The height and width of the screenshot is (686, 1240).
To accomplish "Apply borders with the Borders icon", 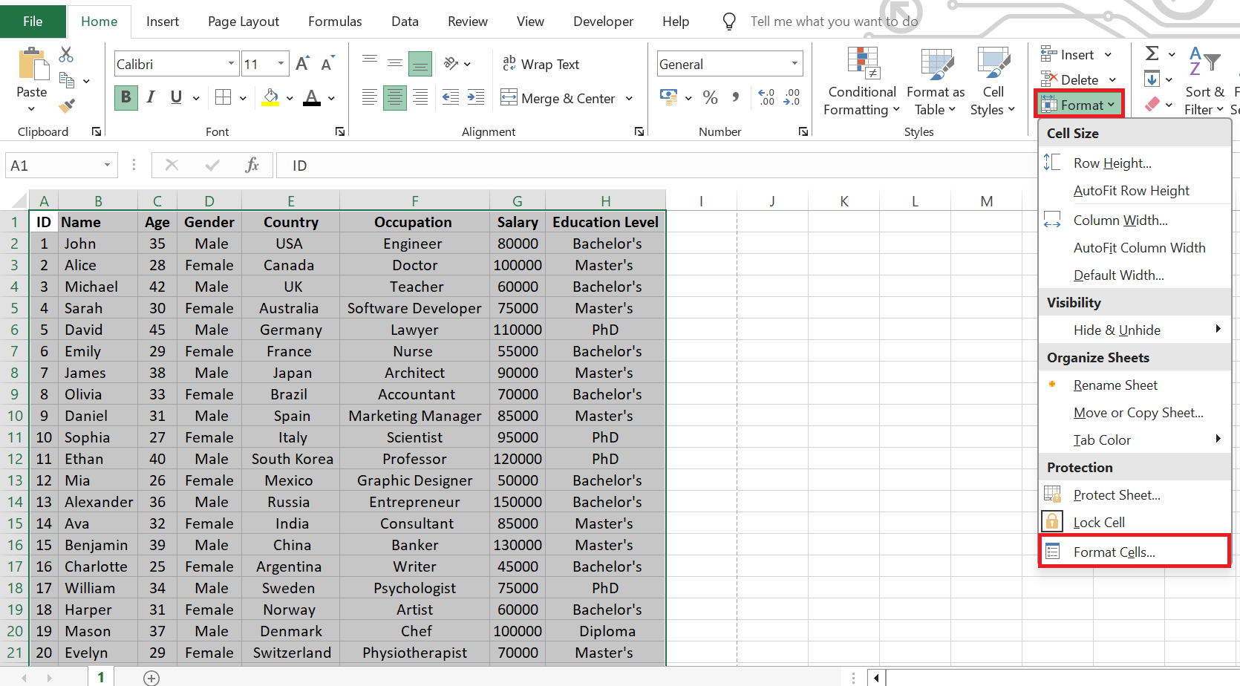I will [223, 97].
